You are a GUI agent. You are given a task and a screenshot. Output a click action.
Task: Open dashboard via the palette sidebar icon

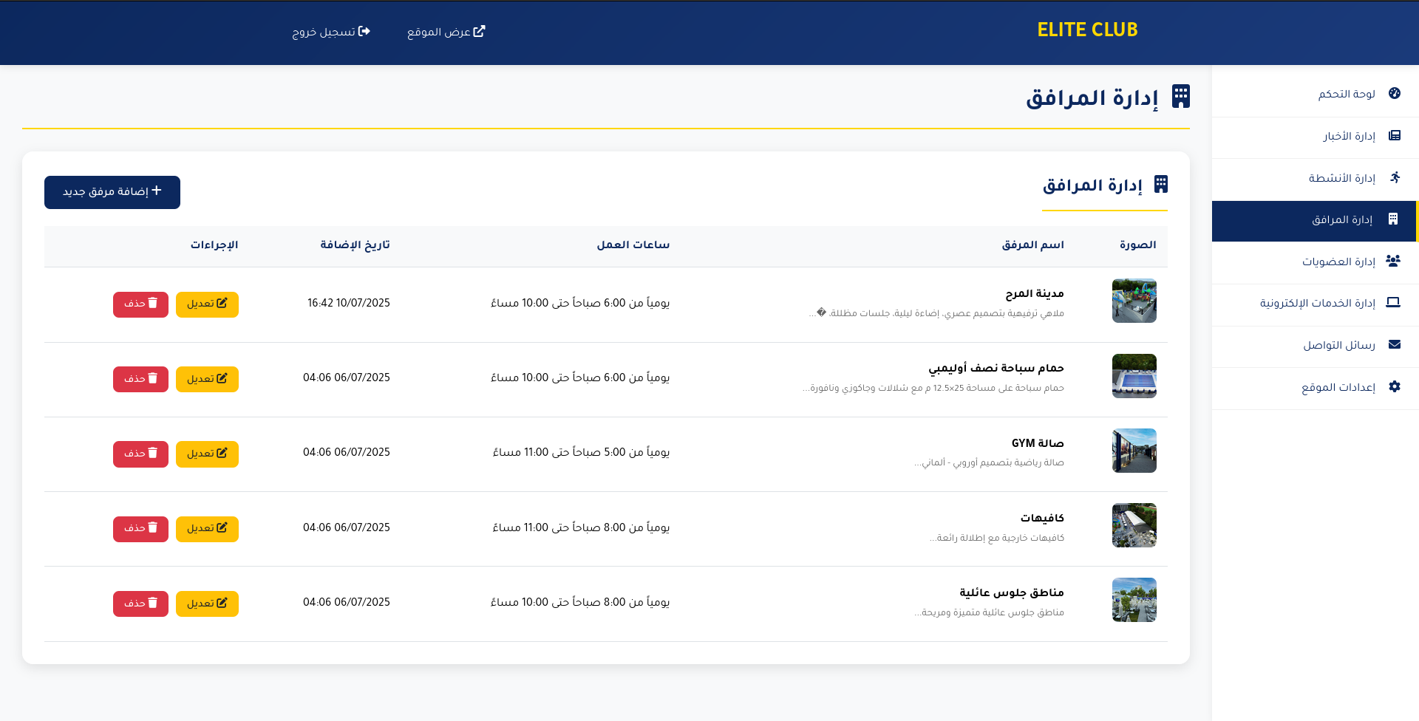pos(1395,94)
